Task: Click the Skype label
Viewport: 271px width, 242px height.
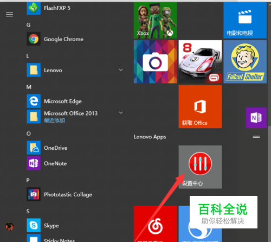Action: (x=51, y=226)
